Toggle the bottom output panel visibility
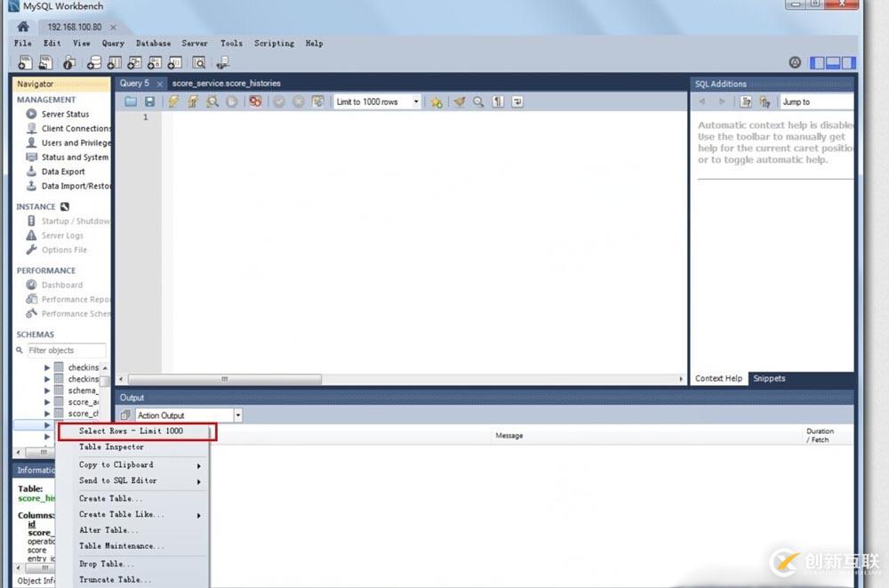 coord(833,62)
